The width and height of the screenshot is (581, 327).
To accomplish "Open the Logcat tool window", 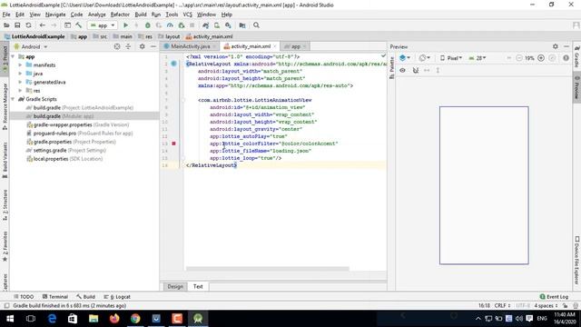I will (117, 297).
